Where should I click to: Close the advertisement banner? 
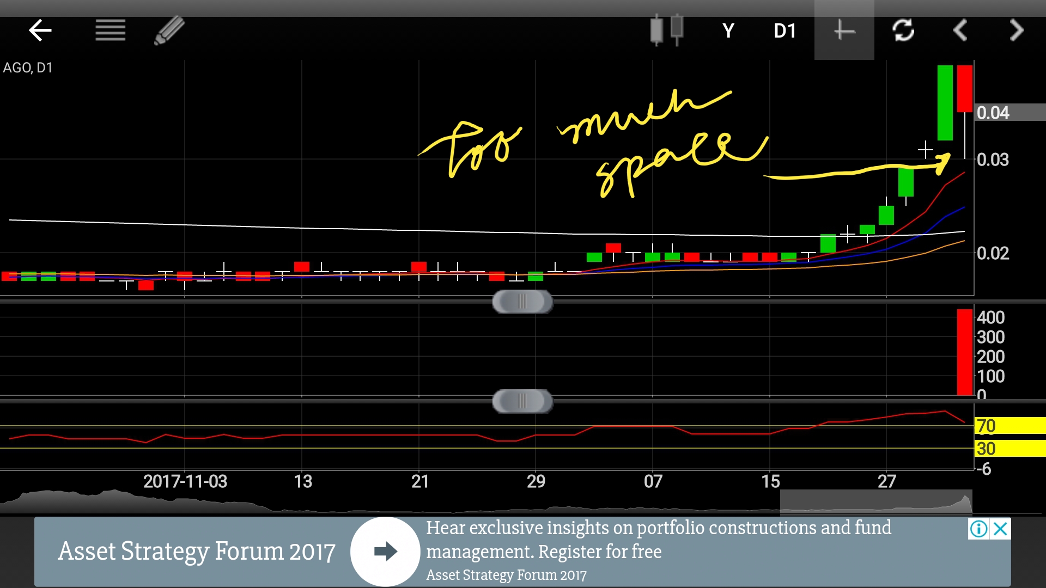[x=1000, y=529]
